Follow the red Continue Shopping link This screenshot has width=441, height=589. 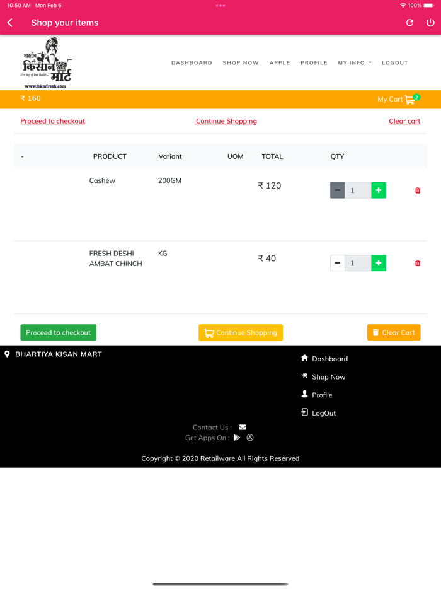pyautogui.click(x=226, y=121)
